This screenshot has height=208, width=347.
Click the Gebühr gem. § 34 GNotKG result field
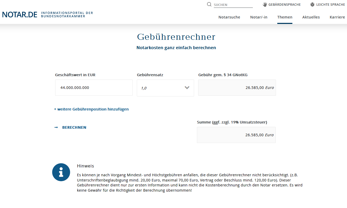(x=237, y=88)
